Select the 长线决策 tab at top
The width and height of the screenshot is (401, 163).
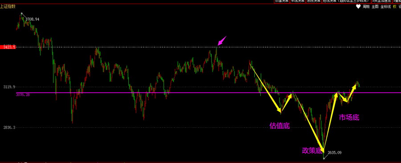click(298, 1)
